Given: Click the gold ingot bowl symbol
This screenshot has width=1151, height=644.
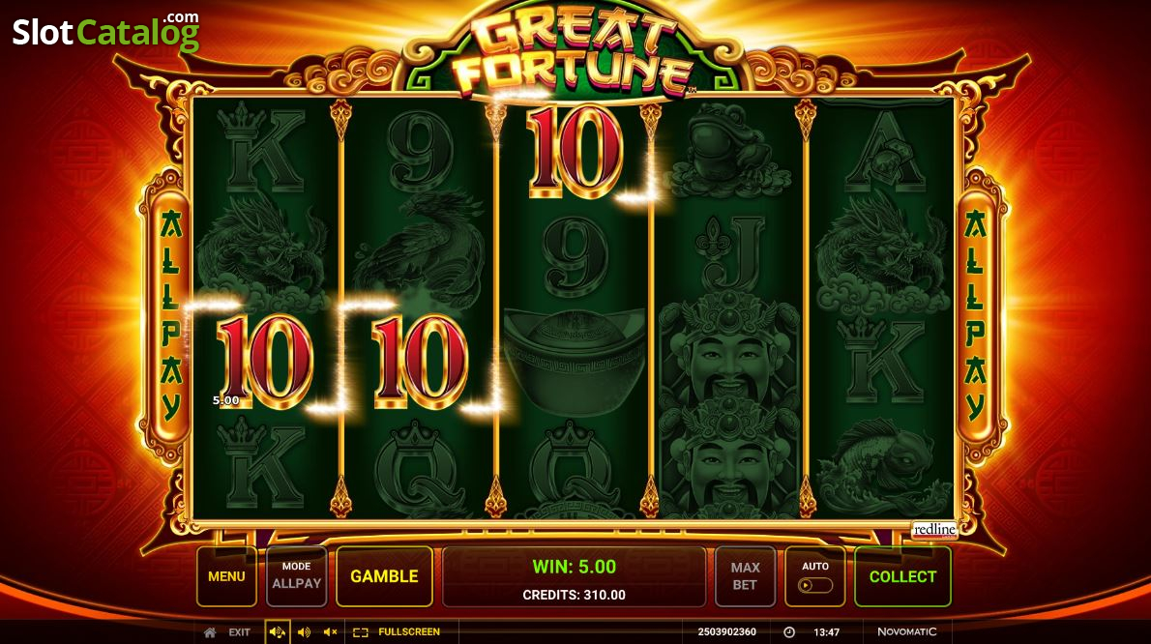Looking at the screenshot, I should pyautogui.click(x=575, y=362).
